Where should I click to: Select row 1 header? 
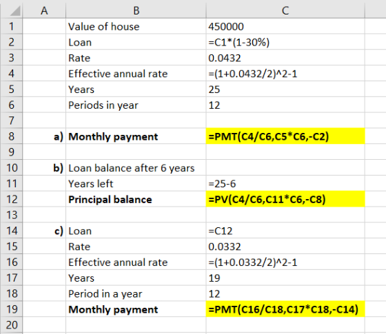[x=11, y=26]
